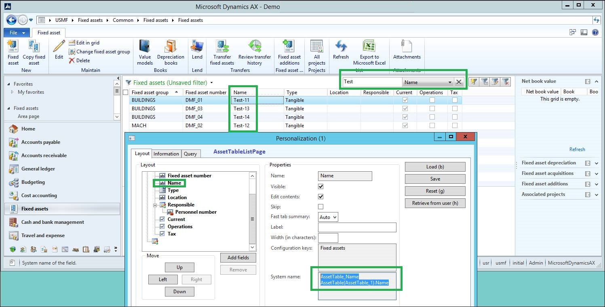Switch to the Information tab
Screen dimensions: 605x307
click(x=166, y=154)
